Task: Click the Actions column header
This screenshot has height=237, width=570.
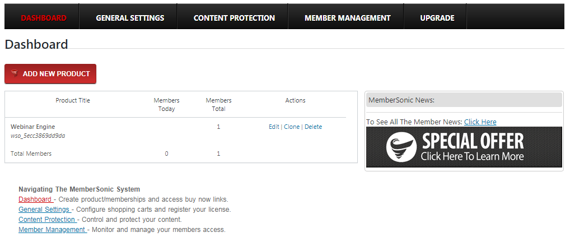Action: pyautogui.click(x=295, y=100)
